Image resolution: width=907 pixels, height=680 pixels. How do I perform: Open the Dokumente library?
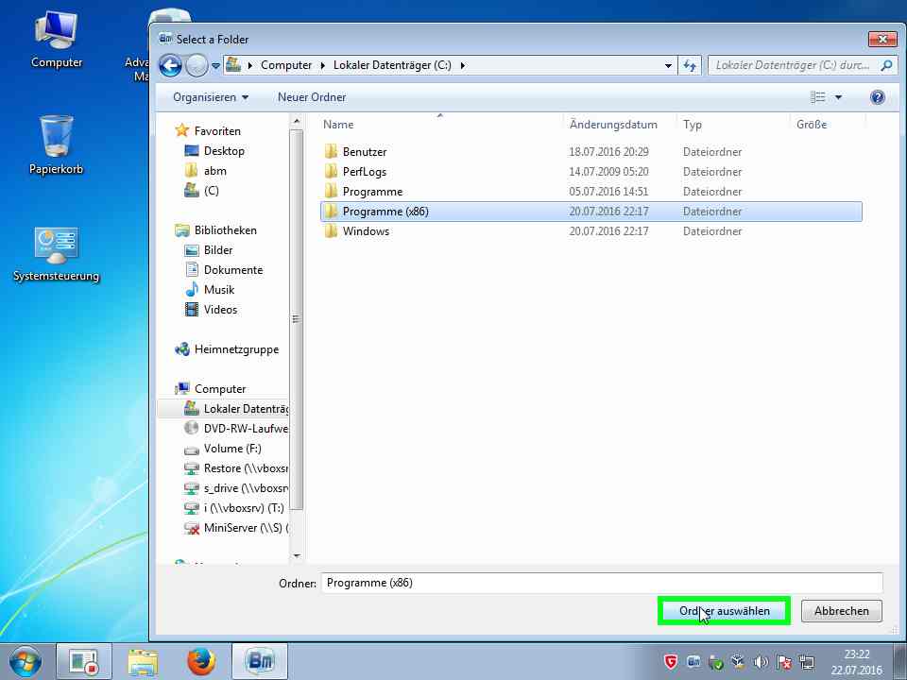point(233,270)
